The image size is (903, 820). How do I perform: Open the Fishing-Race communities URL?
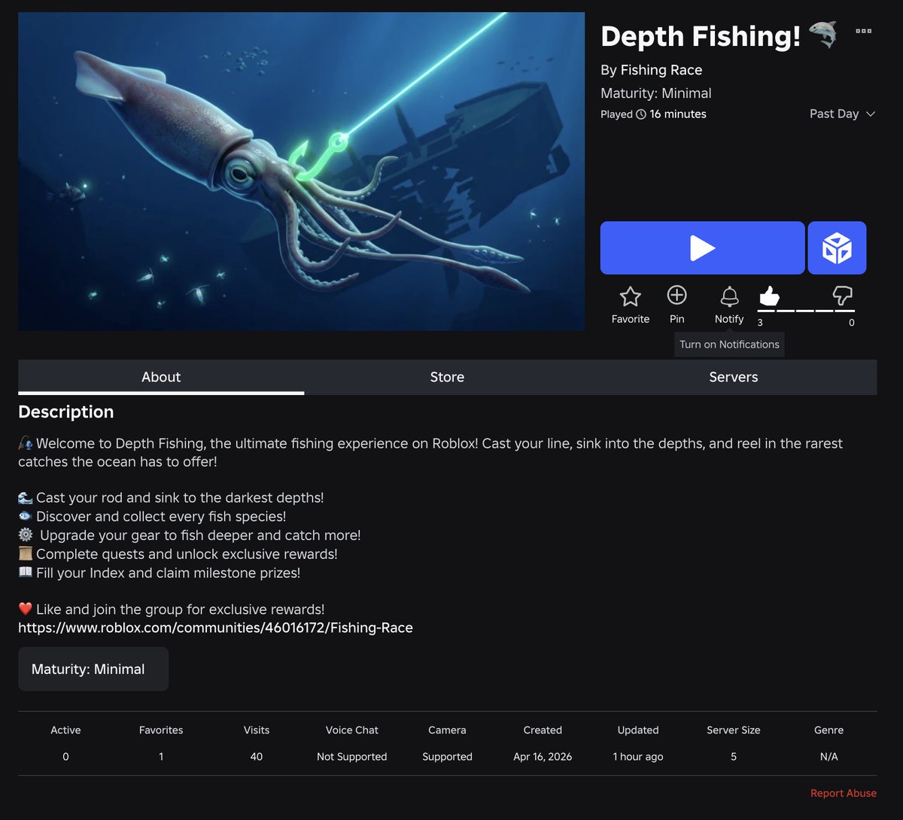pyautogui.click(x=215, y=627)
